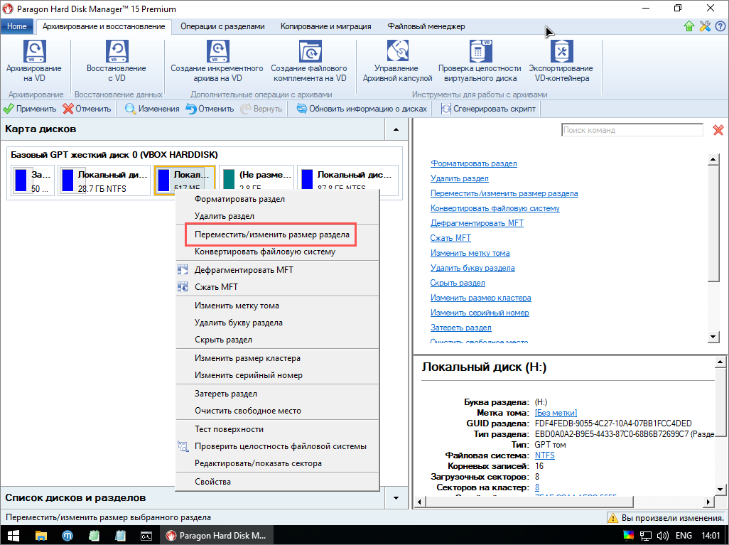The image size is (729, 545).
Task: Choose Удалить раздел from context menu
Action: tap(278, 216)
